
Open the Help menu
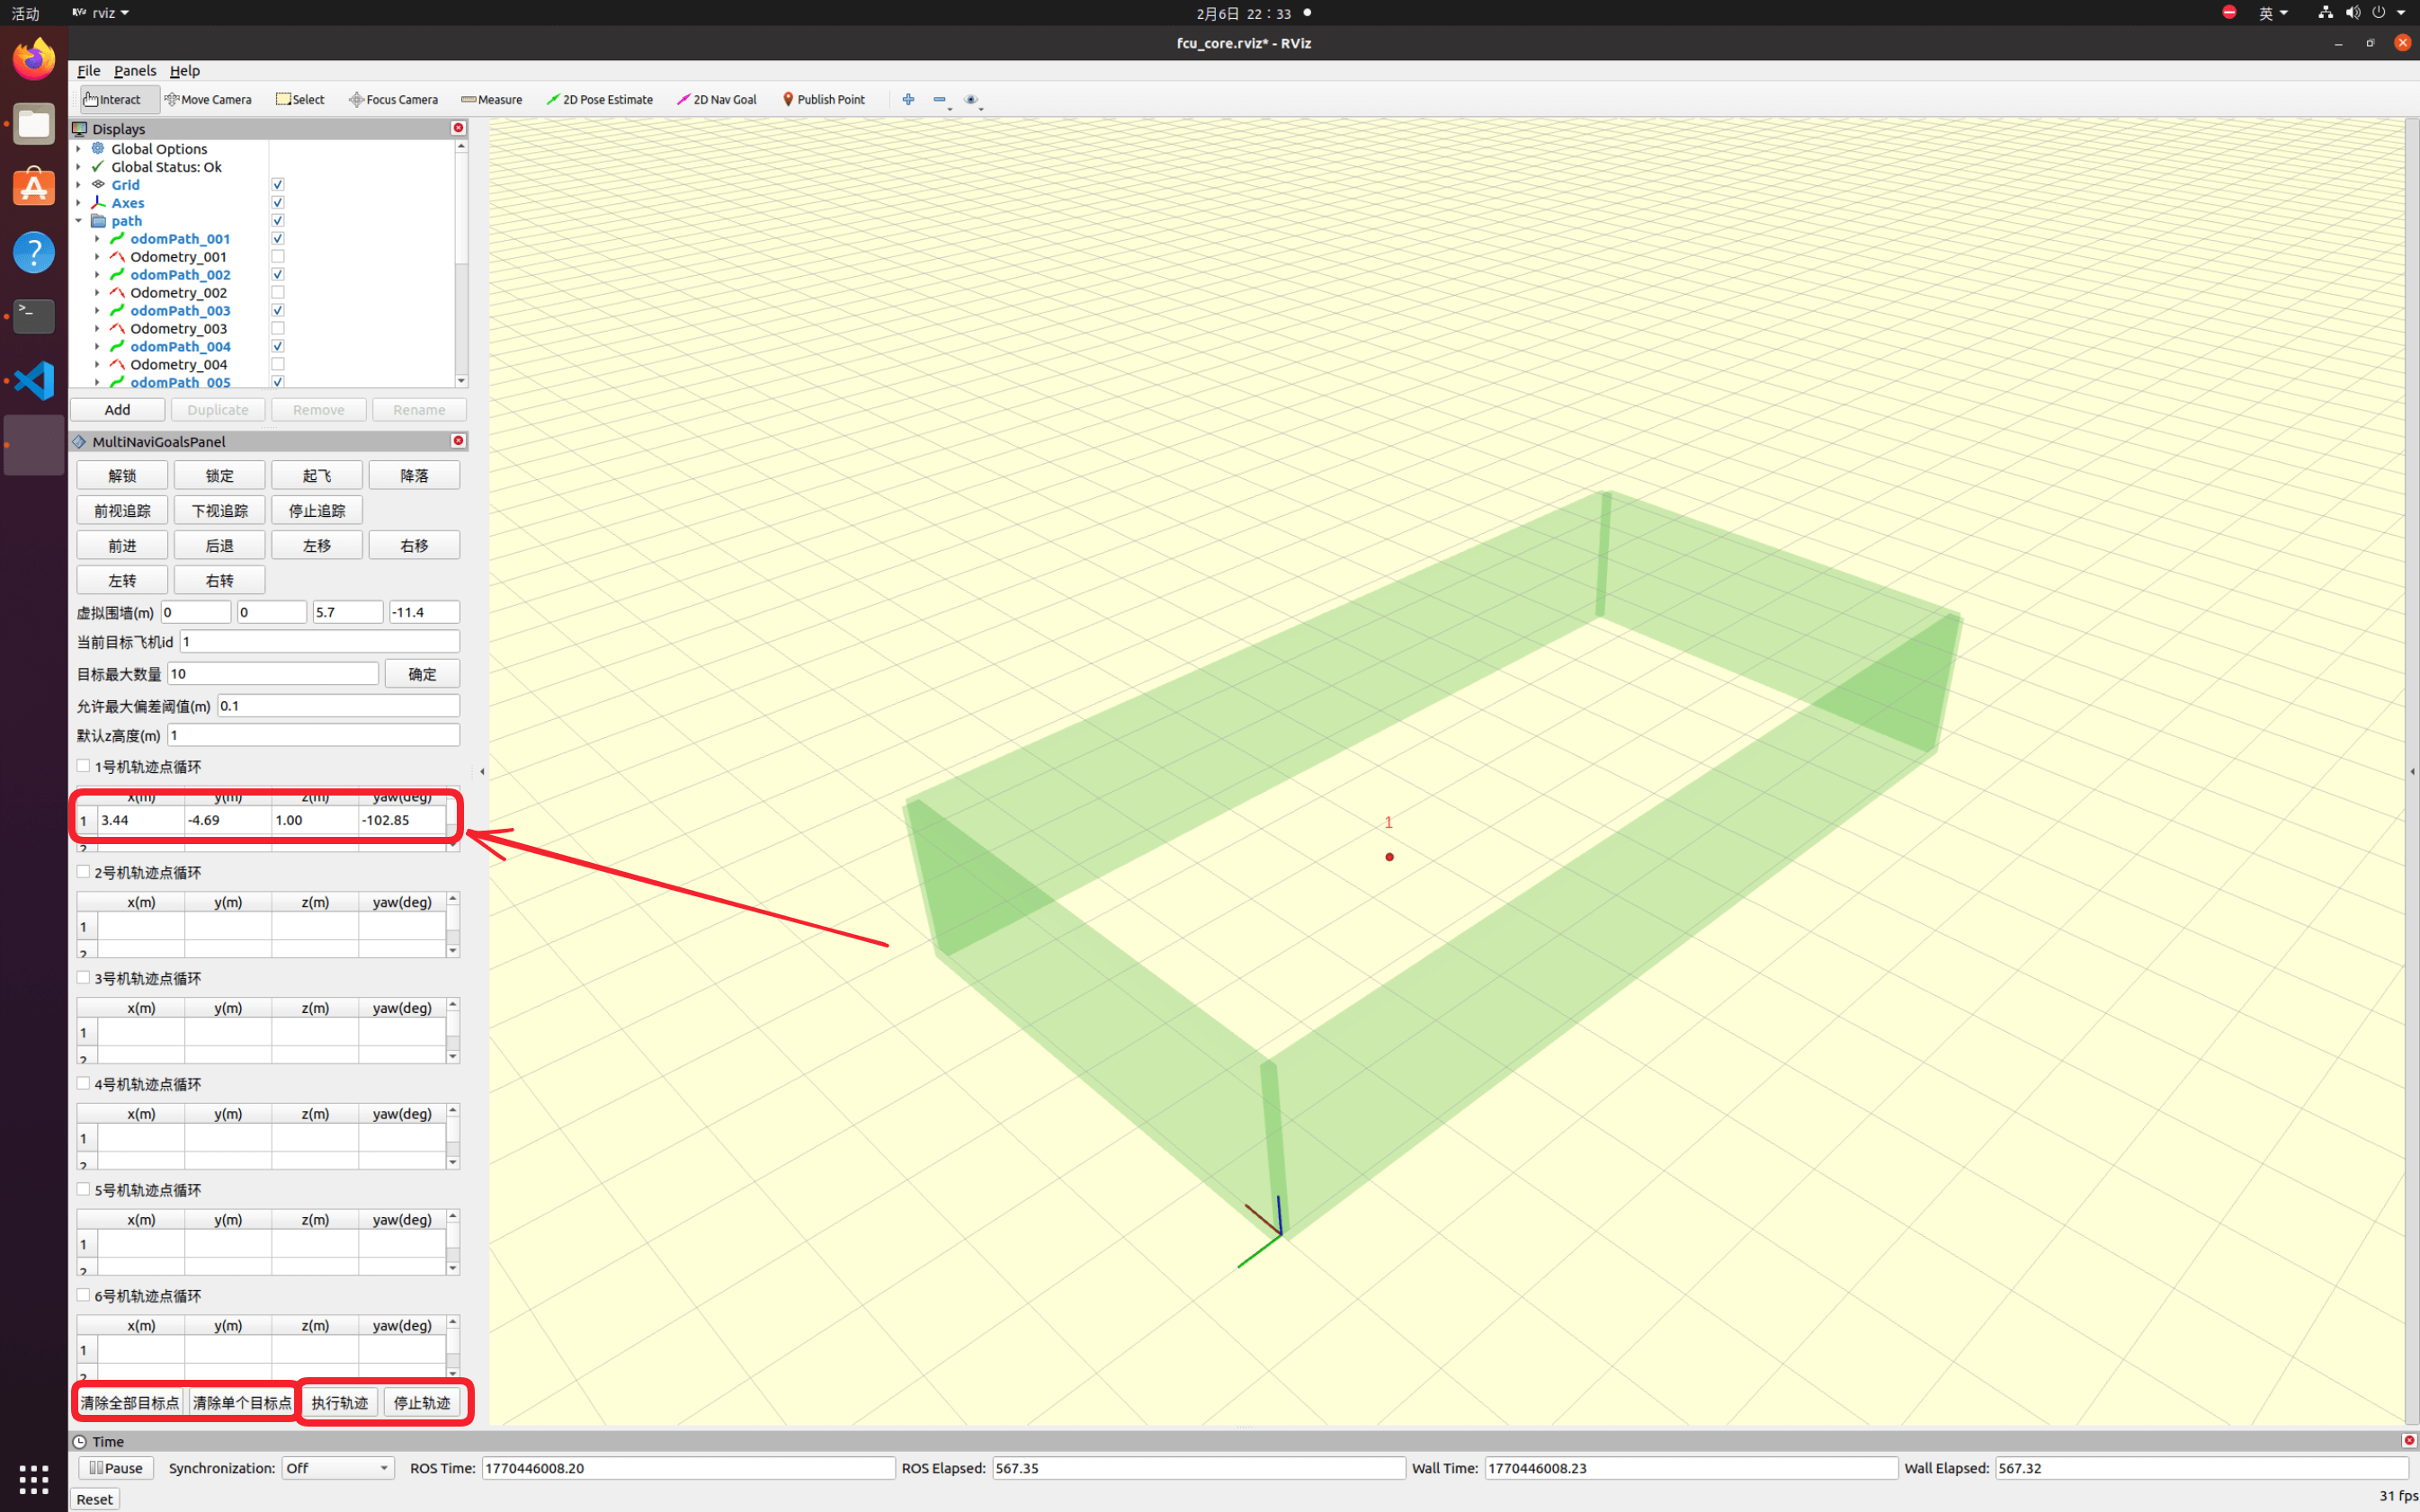point(185,71)
